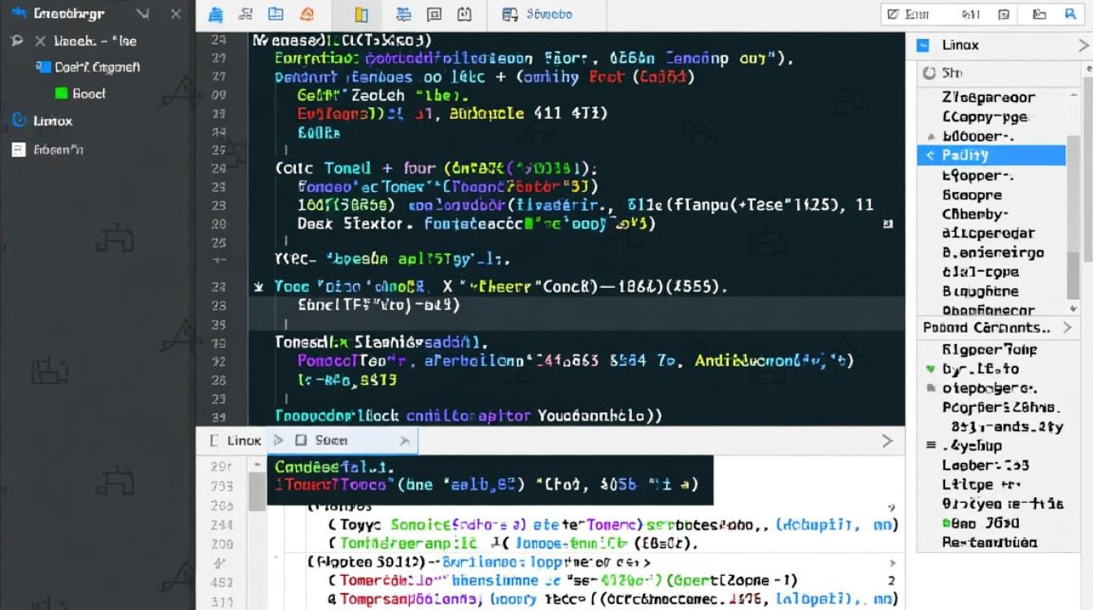Toggle the square checkbox in the bottom panel tab

pyautogui.click(x=300, y=440)
